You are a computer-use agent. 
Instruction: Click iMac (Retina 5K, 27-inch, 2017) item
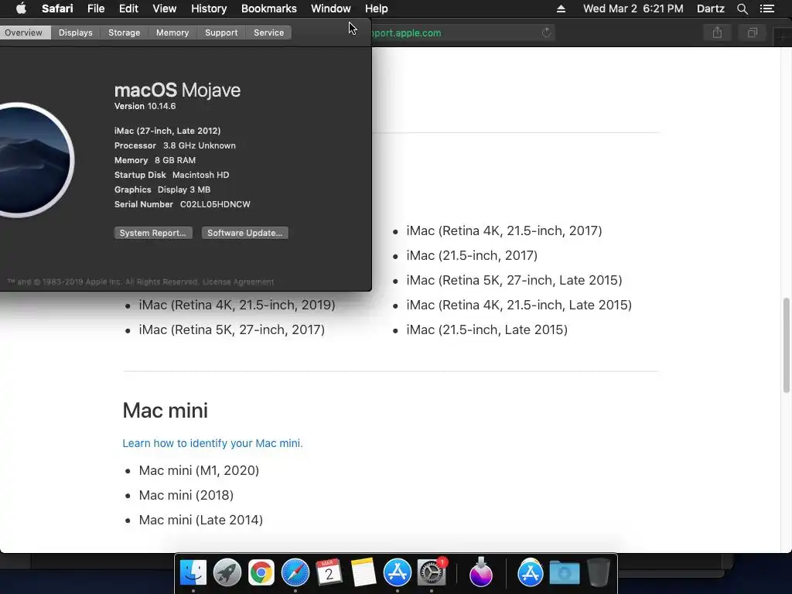[232, 329]
